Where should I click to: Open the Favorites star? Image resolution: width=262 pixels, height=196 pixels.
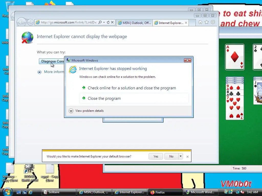206,22
